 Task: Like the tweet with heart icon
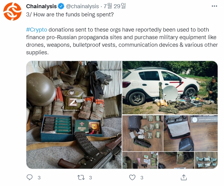(132, 178)
